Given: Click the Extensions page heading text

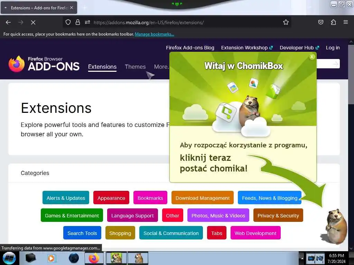Looking at the screenshot, I should click(56, 108).
